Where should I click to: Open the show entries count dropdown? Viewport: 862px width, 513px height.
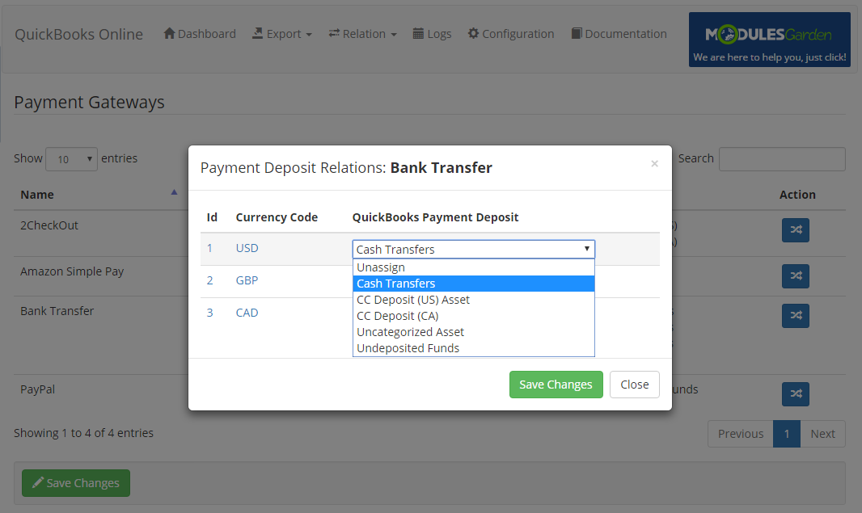click(71, 159)
